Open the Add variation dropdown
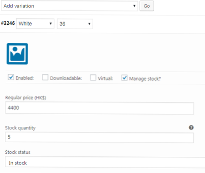This screenshot has width=205, height=173. click(69, 6)
